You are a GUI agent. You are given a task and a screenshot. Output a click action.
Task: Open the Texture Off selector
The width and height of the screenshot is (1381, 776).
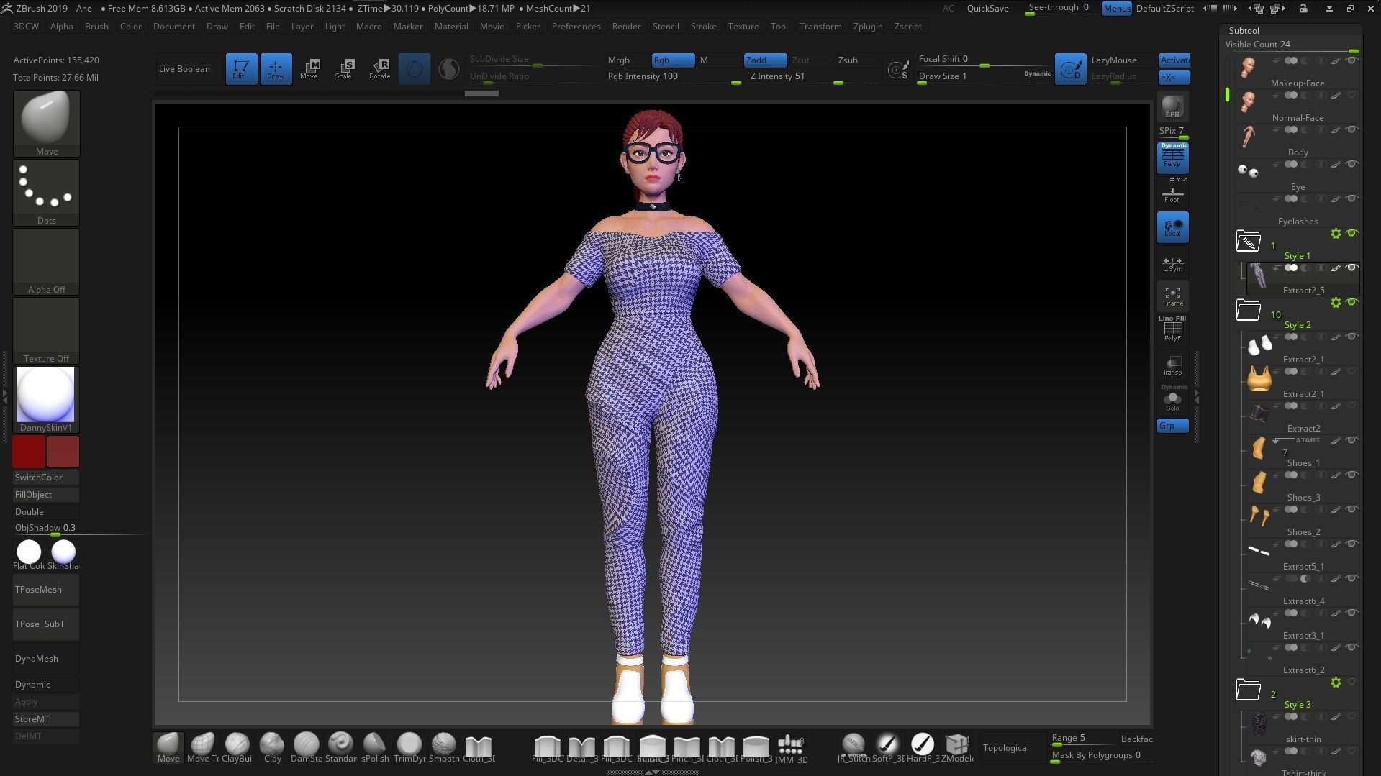click(46, 331)
